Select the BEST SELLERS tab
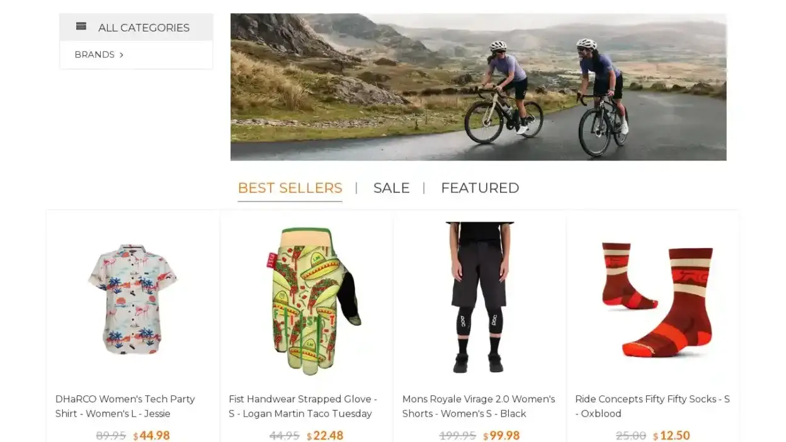 [x=290, y=188]
